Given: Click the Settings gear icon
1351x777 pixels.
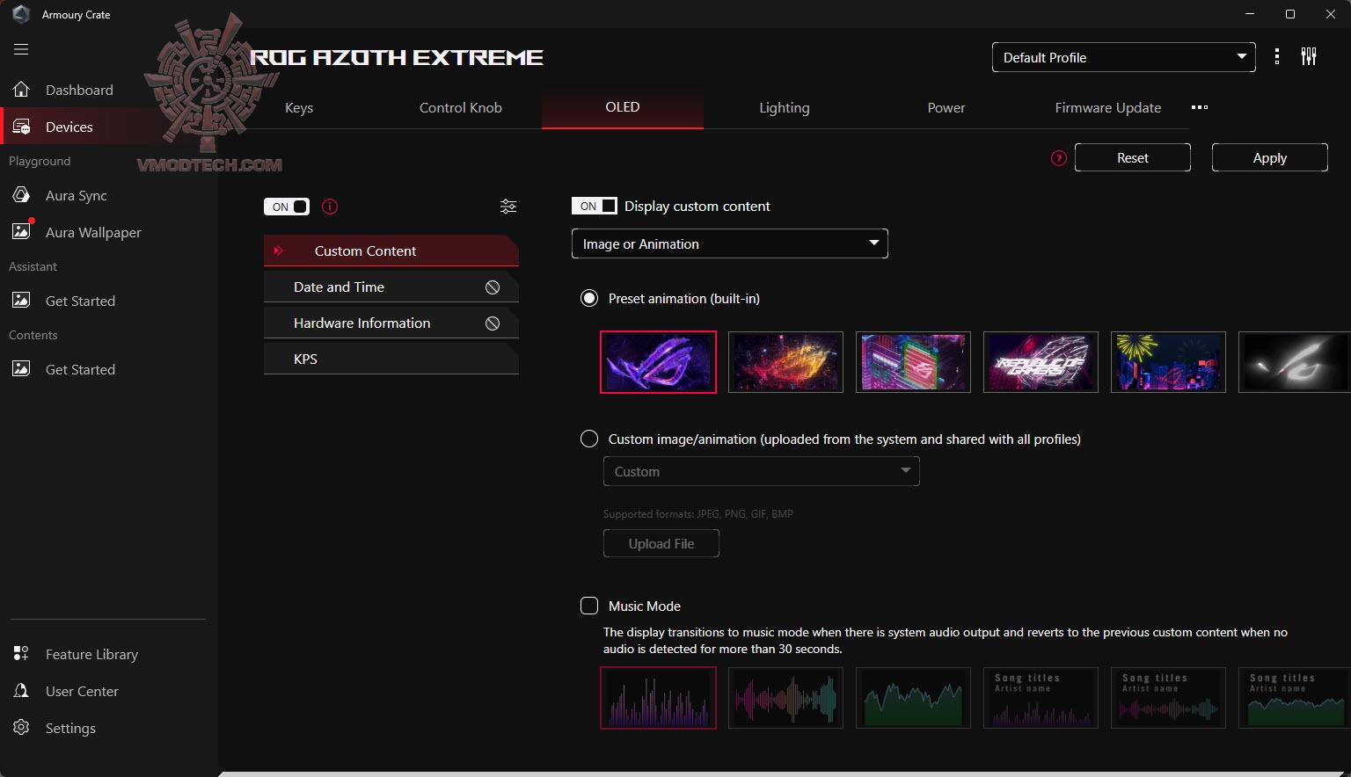Looking at the screenshot, I should 21,728.
